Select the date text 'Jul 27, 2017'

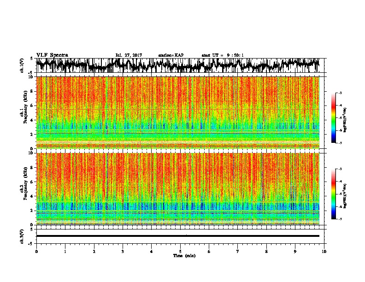129,55
